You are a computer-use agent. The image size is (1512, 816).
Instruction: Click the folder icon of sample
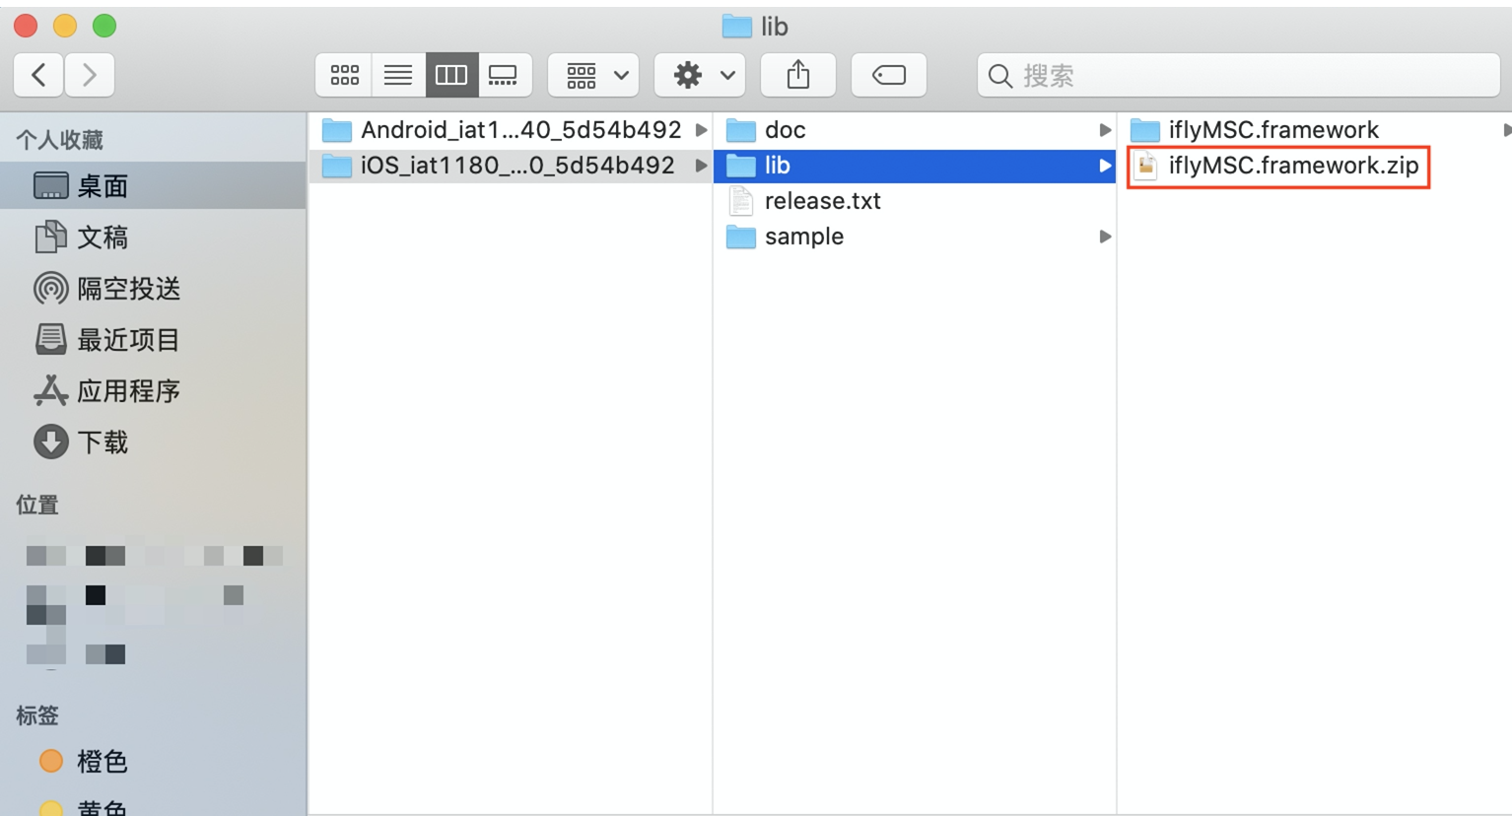[x=740, y=237]
